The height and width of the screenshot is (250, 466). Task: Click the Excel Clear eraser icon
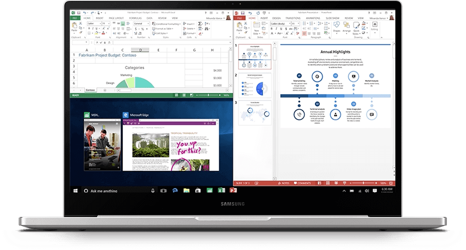point(200,33)
